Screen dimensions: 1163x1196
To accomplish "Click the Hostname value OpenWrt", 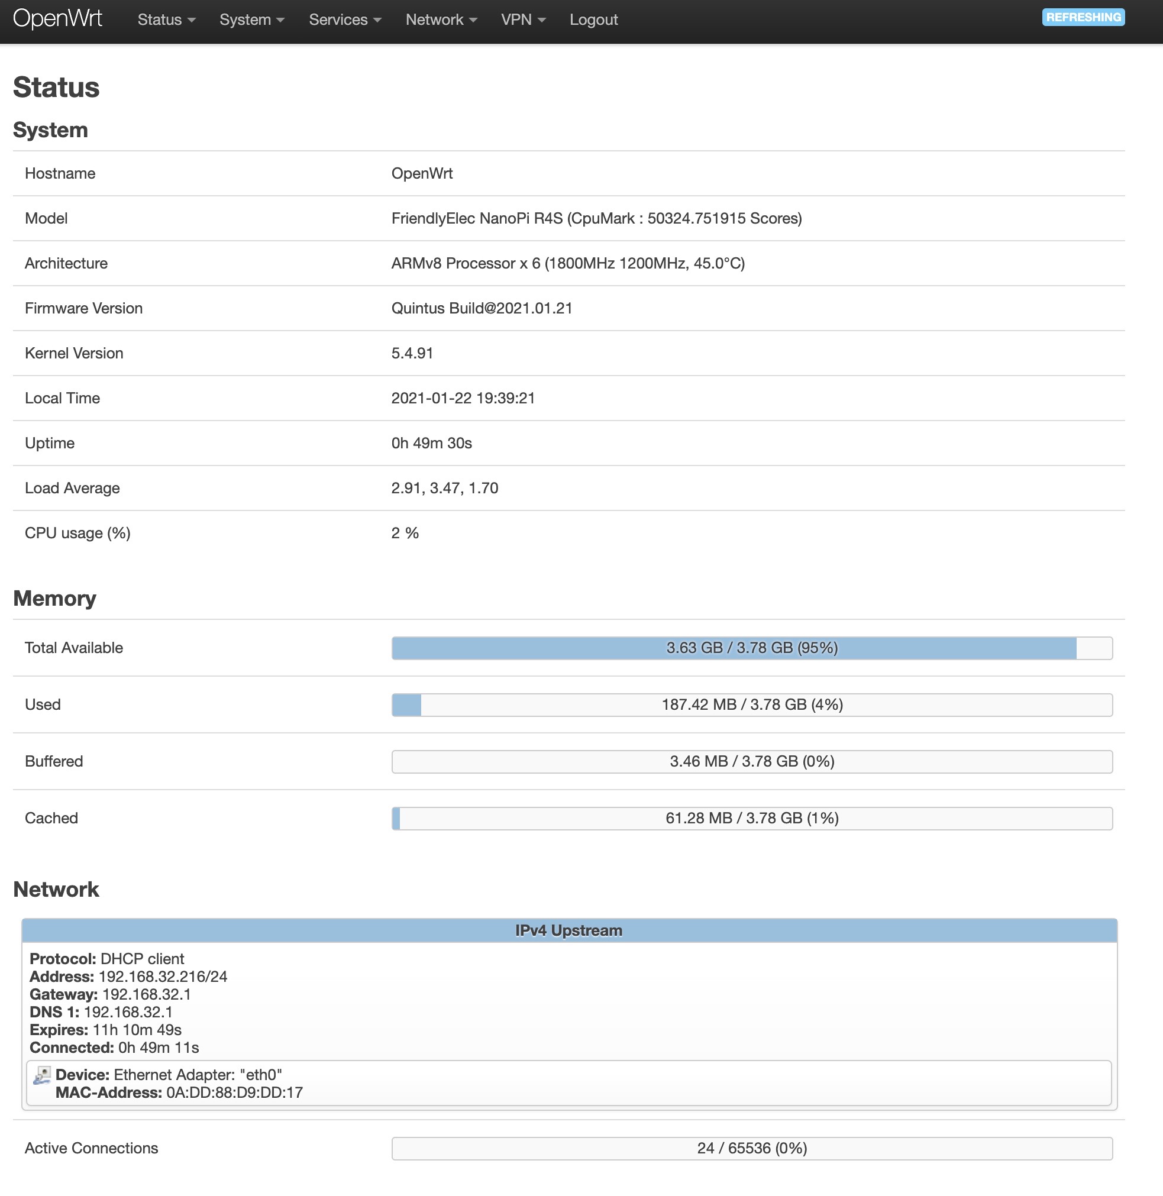I will click(x=421, y=173).
